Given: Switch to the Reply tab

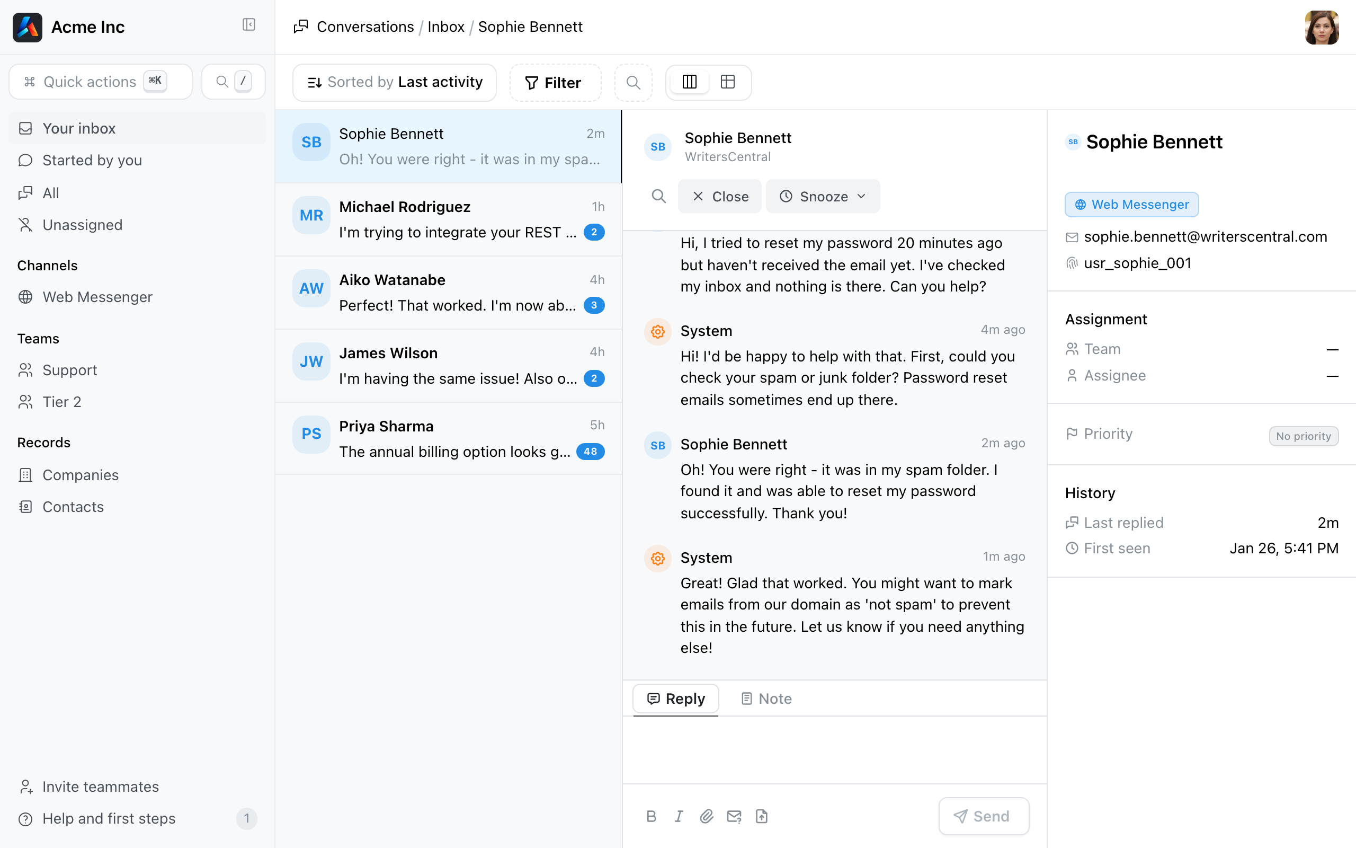Looking at the screenshot, I should pos(676,699).
